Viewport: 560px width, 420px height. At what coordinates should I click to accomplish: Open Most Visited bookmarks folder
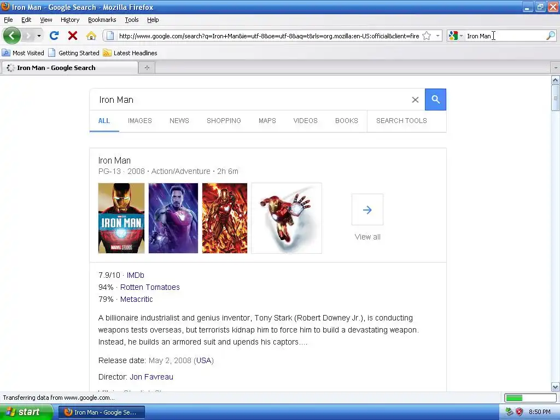(x=23, y=53)
